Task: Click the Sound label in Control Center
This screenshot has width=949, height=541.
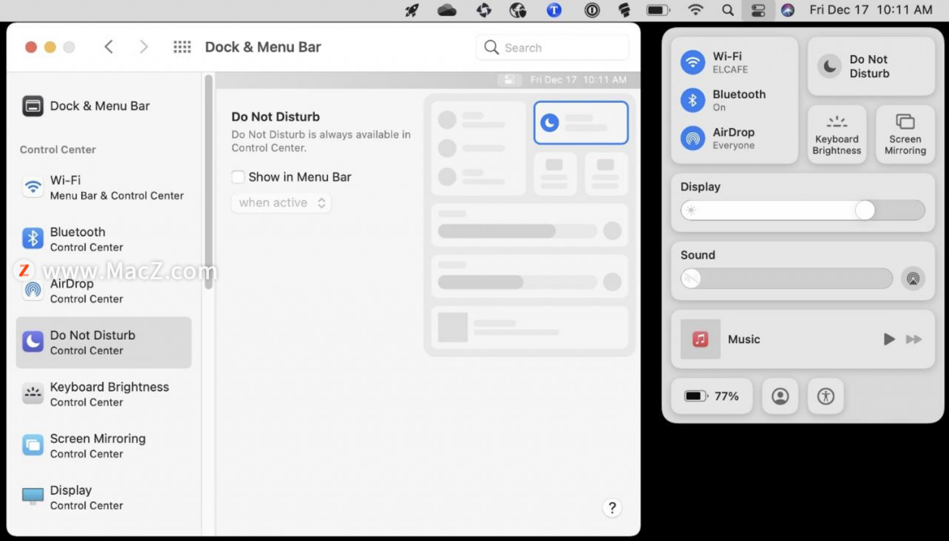Action: click(x=698, y=255)
